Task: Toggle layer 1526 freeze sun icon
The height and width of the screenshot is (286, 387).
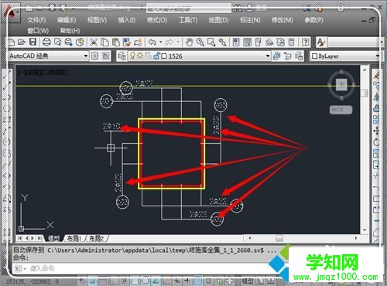Action: coord(140,56)
